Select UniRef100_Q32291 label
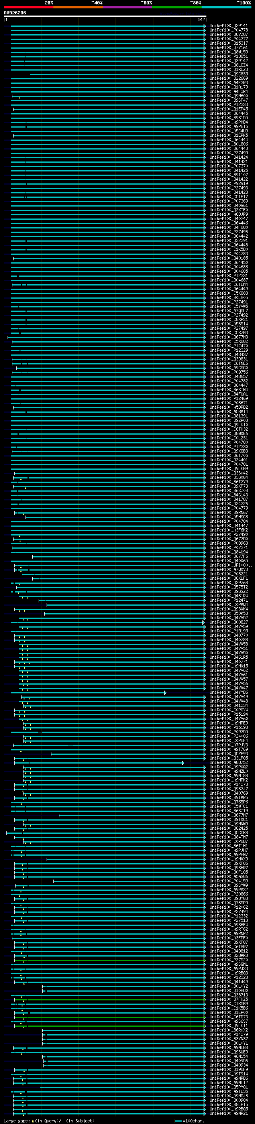 (x=228, y=241)
